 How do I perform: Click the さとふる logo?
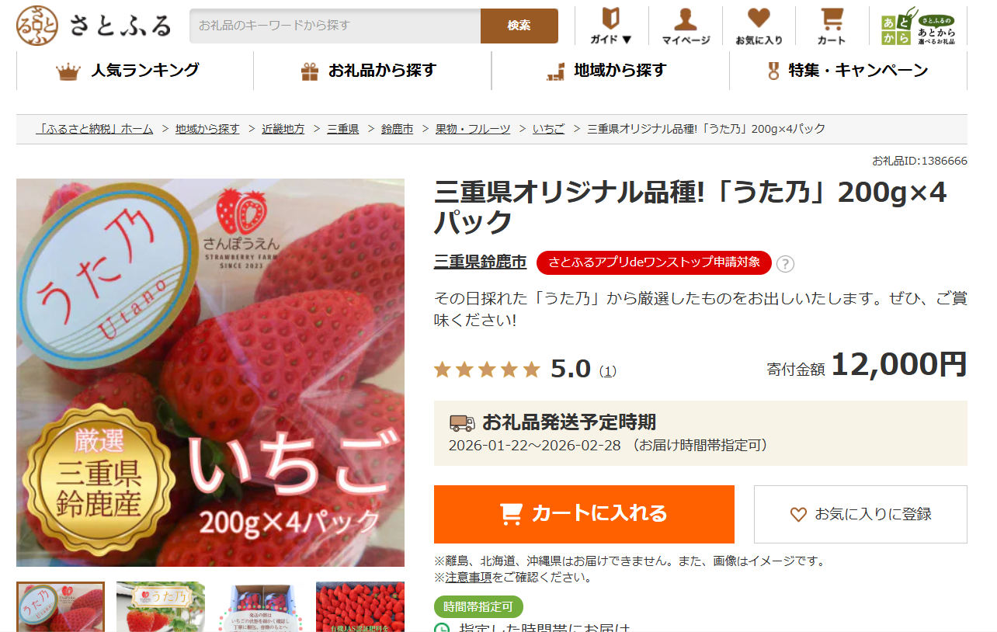[x=93, y=25]
